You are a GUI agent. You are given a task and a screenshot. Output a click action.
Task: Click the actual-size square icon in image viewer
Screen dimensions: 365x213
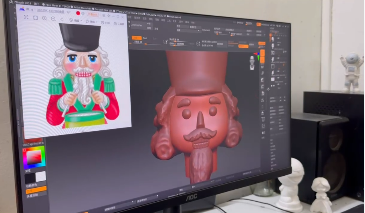(x=35, y=18)
